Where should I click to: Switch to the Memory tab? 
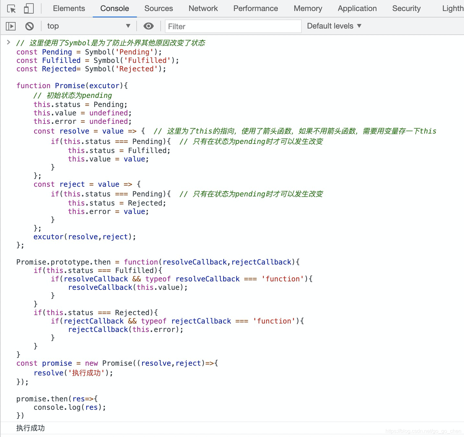click(x=308, y=8)
